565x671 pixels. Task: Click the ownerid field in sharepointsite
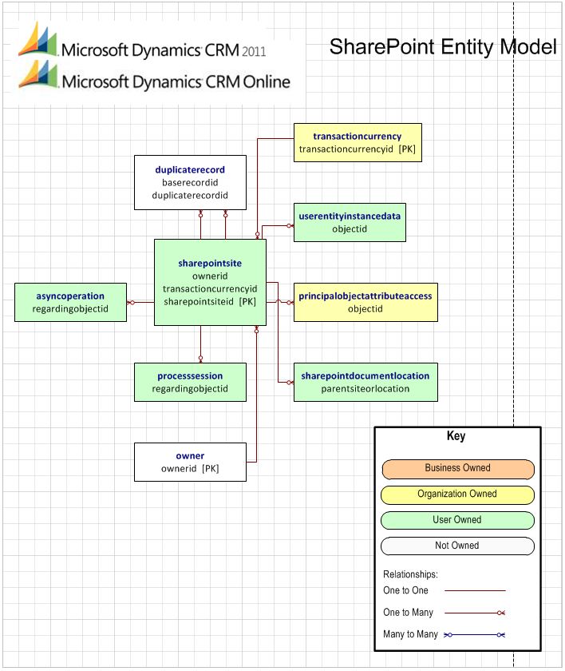click(210, 276)
